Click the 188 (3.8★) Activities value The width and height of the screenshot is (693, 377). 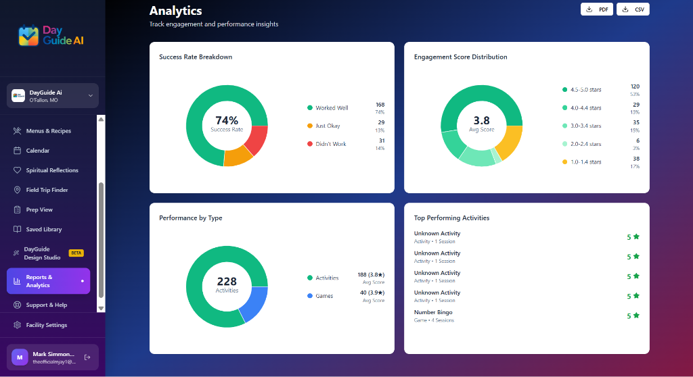[x=371, y=274]
